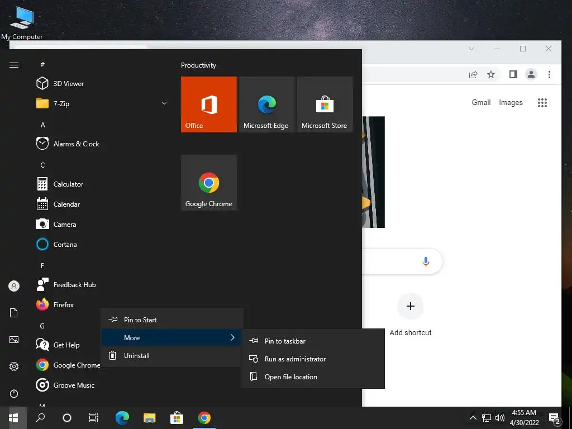The width and height of the screenshot is (572, 429).
Task: Click the letter A section header
Action: (x=42, y=125)
